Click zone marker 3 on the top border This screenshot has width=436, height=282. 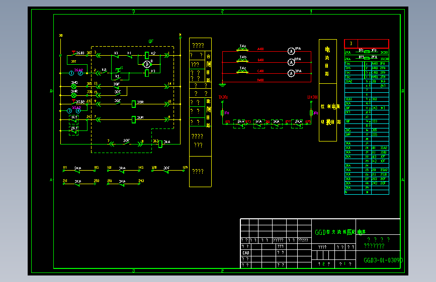click(x=134, y=12)
